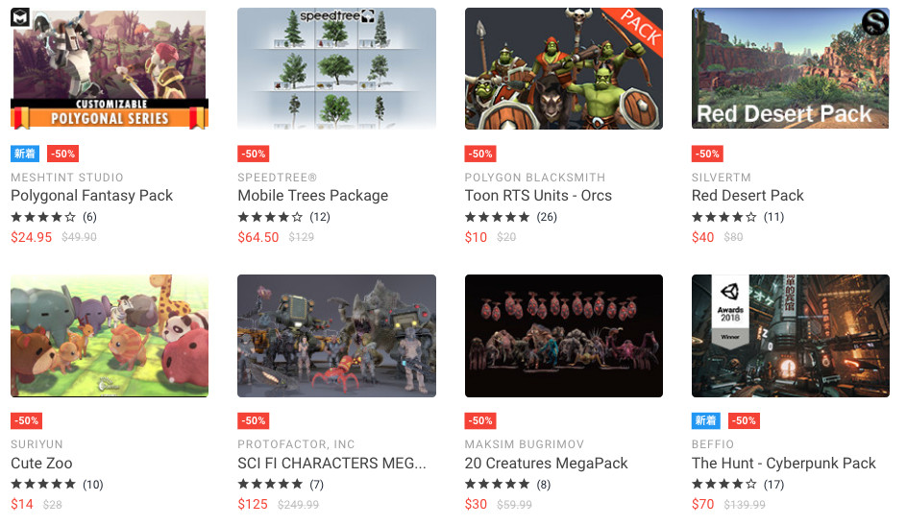Image resolution: width=907 pixels, height=525 pixels.
Task: Click the Red Desert Pack title text
Action: [748, 196]
